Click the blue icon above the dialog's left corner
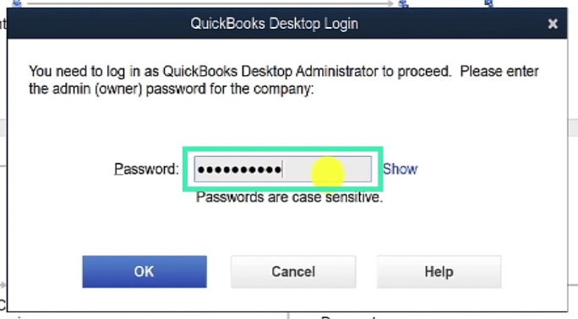Viewport: 578px width, 319px height. click(x=17, y=3)
